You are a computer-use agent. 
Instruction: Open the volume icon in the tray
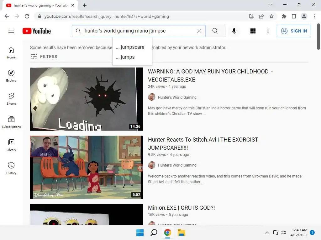click(283, 232)
